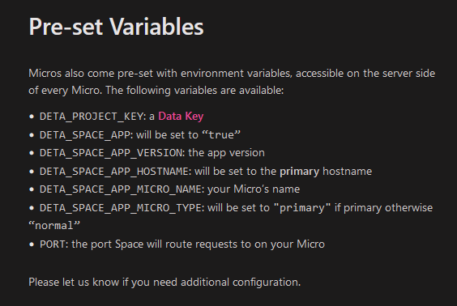
Task: Click the PORT variable name
Action: (53, 244)
